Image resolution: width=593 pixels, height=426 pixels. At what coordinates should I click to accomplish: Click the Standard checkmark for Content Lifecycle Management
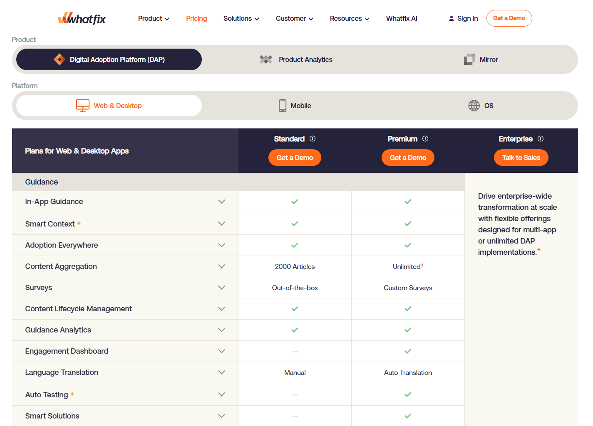pyautogui.click(x=295, y=309)
